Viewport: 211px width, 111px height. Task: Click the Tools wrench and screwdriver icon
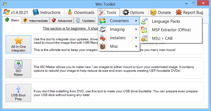pos(102,12)
